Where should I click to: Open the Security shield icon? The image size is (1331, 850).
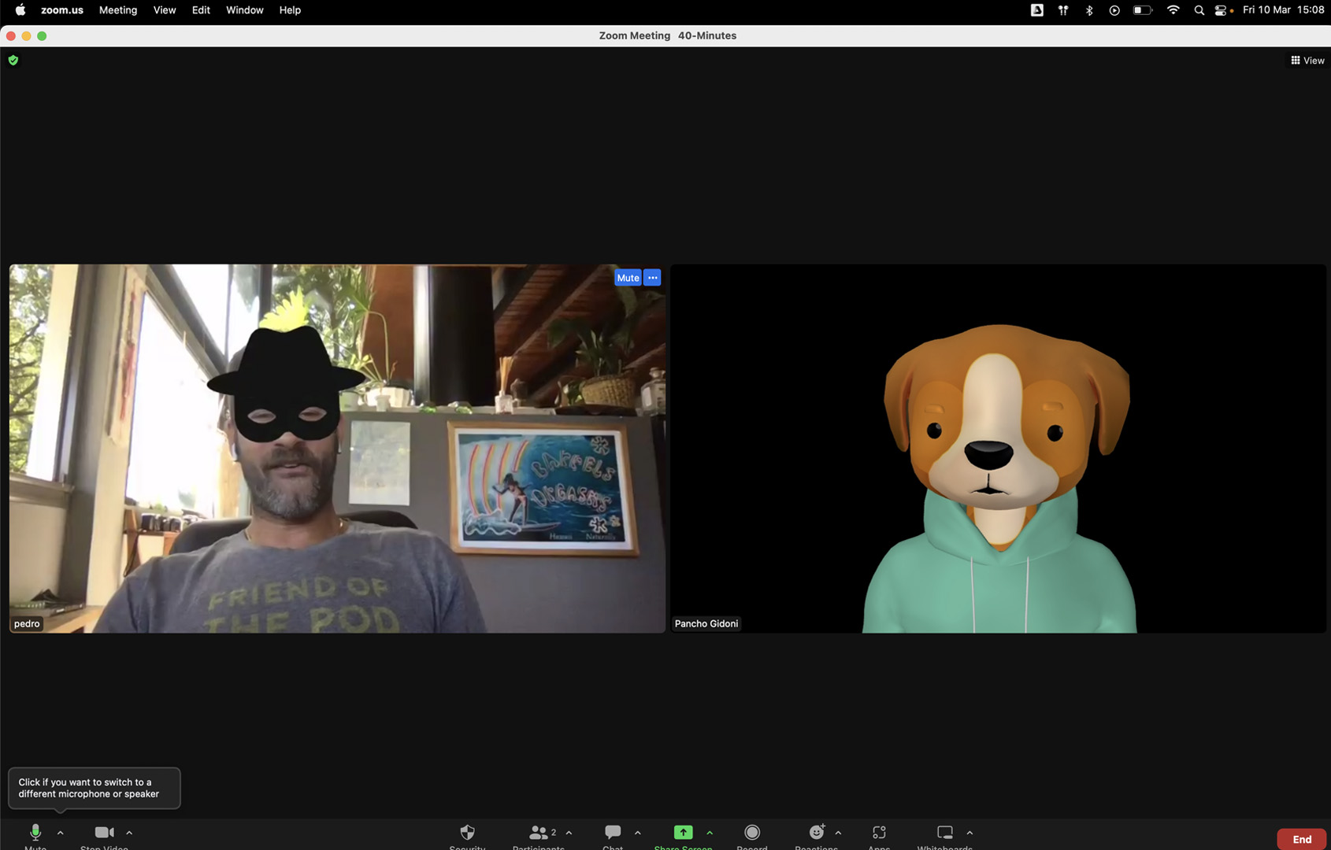[467, 833]
